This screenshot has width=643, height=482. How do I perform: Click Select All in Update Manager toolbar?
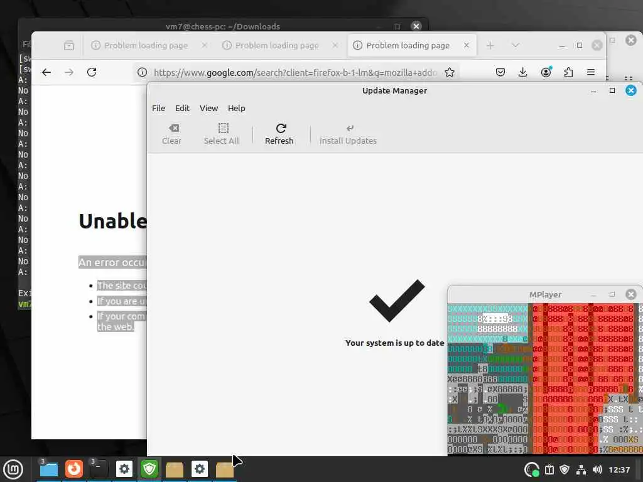222,134
